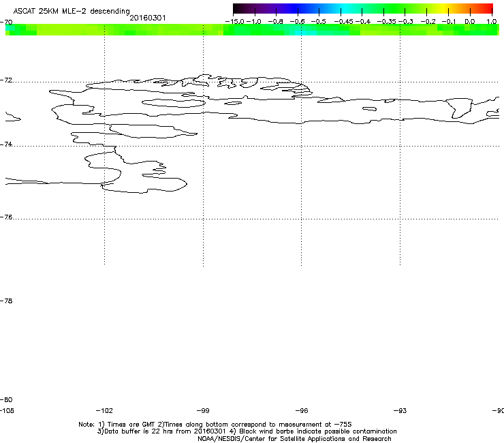Click the -72 latitude label
This screenshot has height=443, width=504.
(x=6, y=80)
